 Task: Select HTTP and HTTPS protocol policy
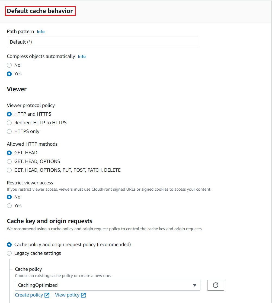coord(9,114)
